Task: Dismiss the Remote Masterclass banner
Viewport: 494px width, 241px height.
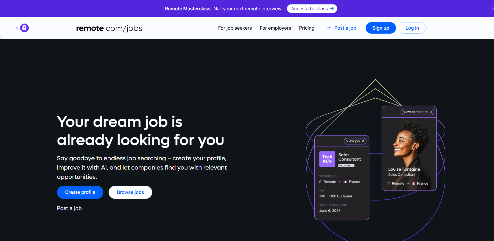Action: point(493,8)
